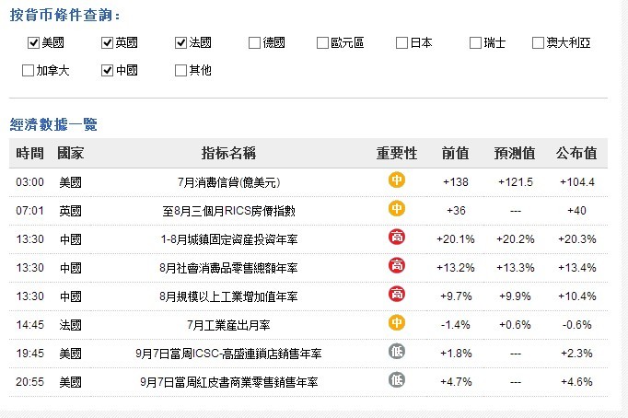
Task: Enable the 加拿大 checkbox
Action: pos(28,70)
